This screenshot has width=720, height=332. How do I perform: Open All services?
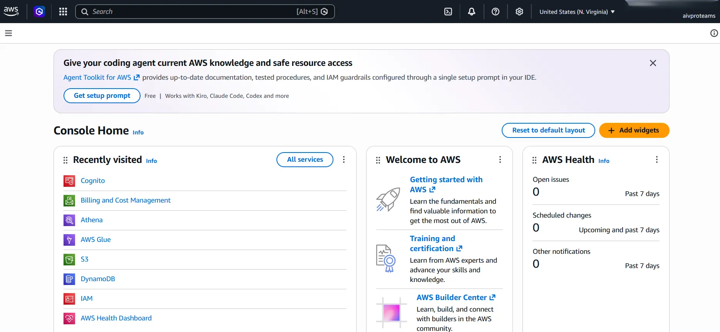pyautogui.click(x=305, y=159)
